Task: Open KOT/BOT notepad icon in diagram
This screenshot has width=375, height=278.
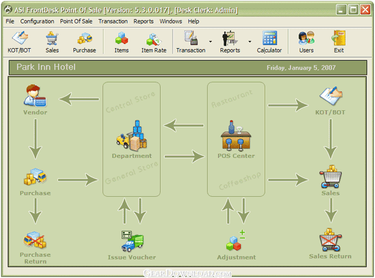Action: [330, 96]
